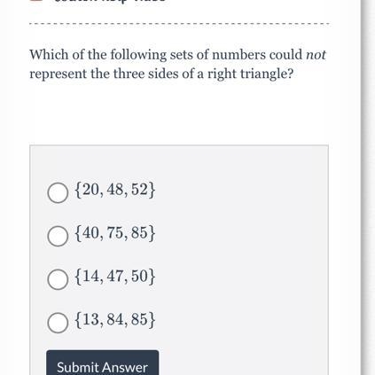Select the {20, 48, 52} radio button

[58, 192]
